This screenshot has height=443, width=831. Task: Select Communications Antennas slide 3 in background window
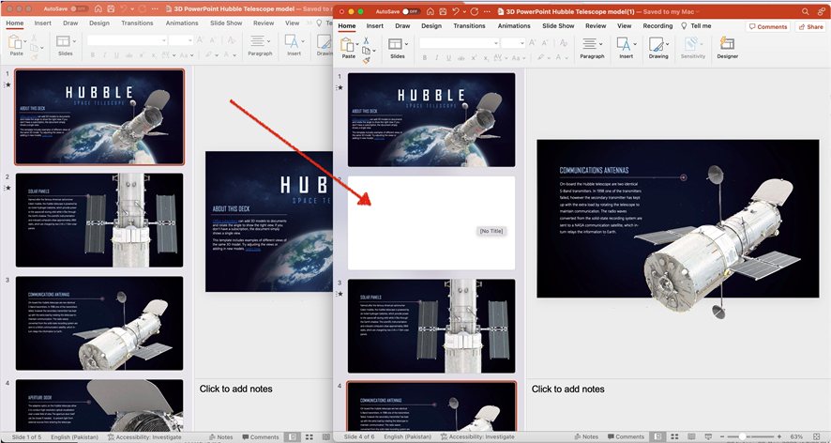[99, 323]
